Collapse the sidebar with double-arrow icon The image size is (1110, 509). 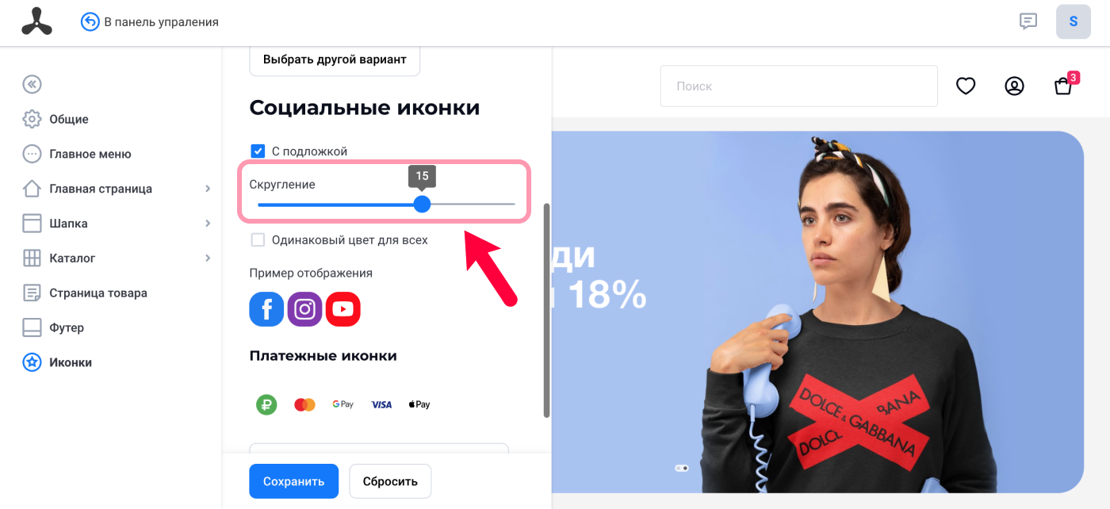tap(32, 84)
